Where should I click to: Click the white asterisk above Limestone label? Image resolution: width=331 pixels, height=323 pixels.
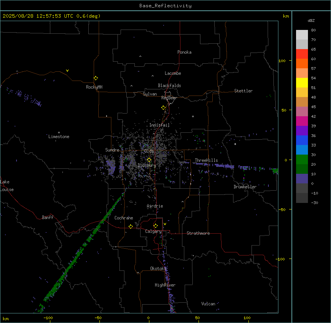click(x=59, y=133)
